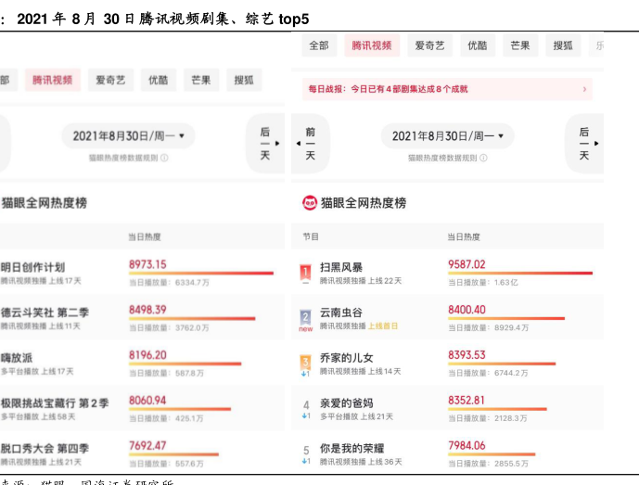The width and height of the screenshot is (639, 485).
Task: Switch to the 爱奇艺 tab in left panel
Action: (x=109, y=81)
